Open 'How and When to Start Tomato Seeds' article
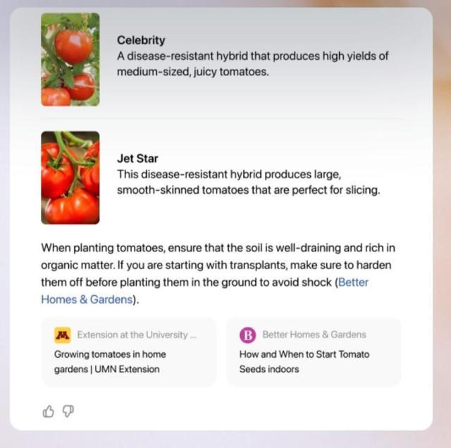This screenshot has width=451, height=448. (304, 354)
